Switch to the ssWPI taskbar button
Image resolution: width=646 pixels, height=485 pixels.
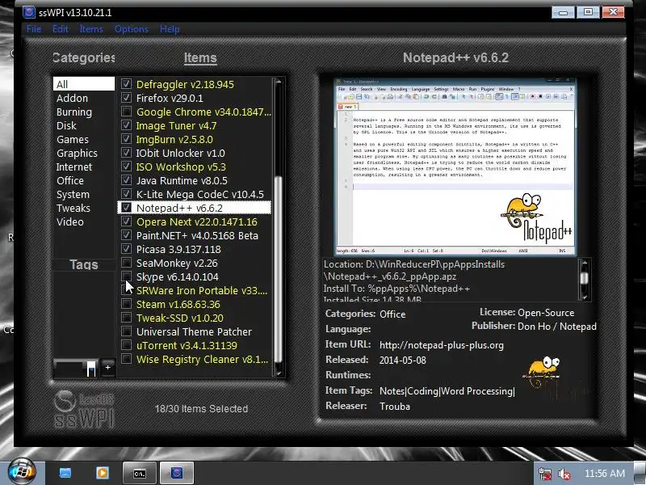coord(176,473)
